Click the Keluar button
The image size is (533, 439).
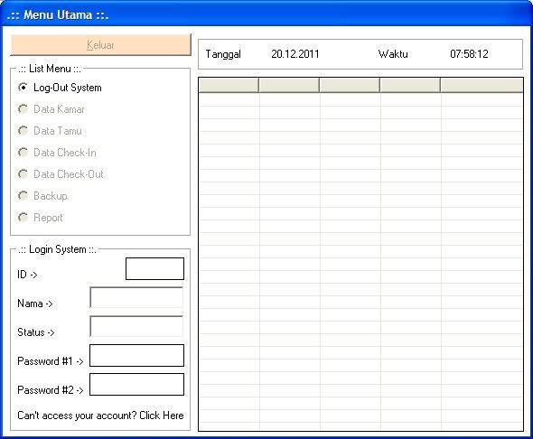100,45
